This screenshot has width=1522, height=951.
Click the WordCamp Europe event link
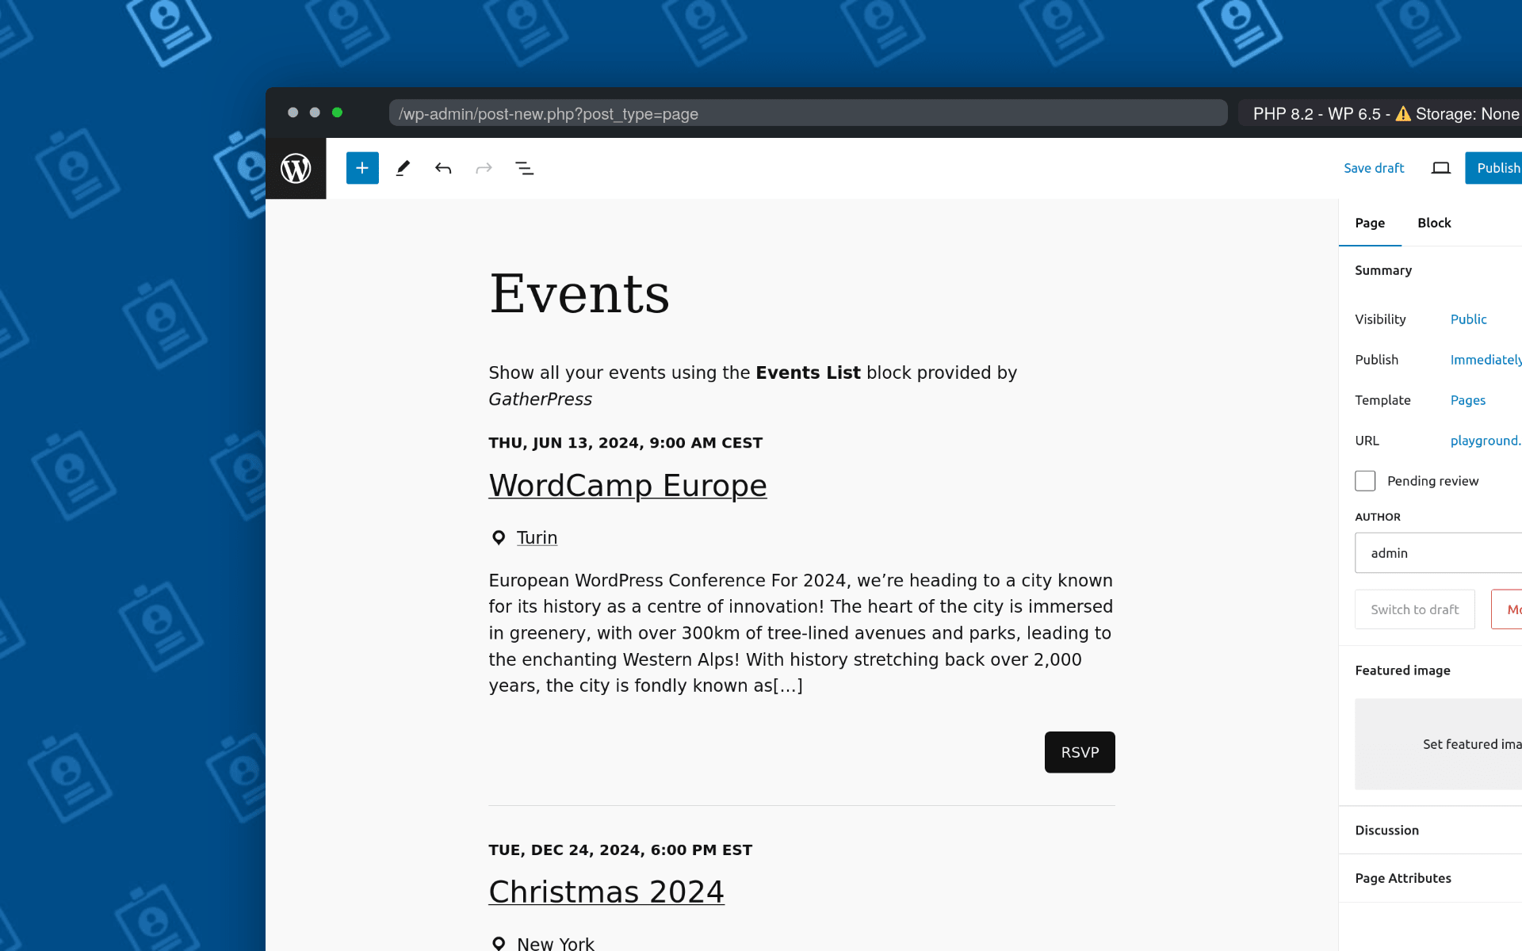627,484
